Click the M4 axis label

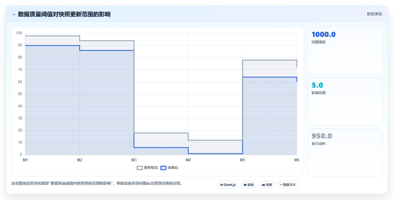188,160
